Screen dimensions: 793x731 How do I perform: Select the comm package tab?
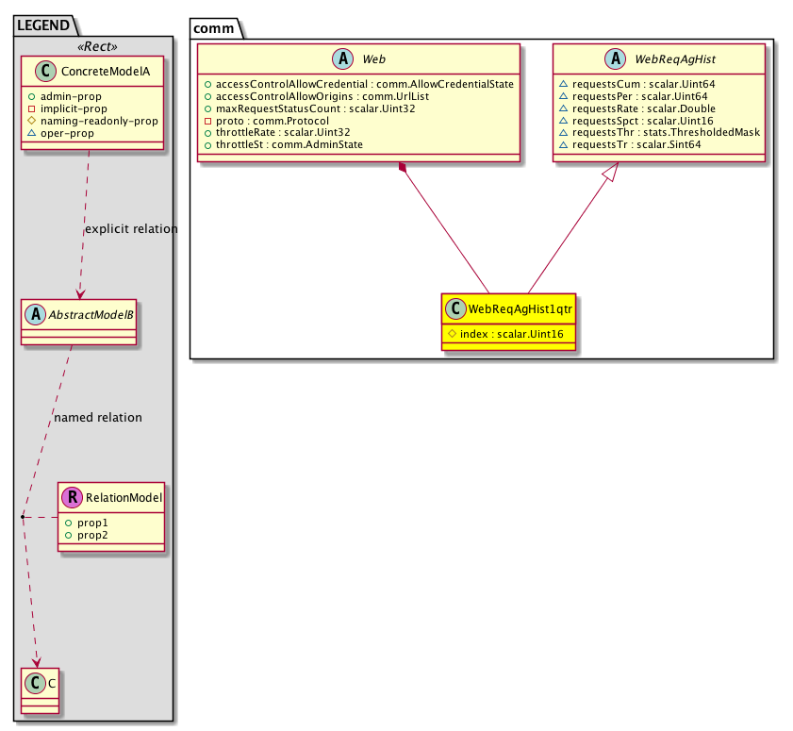click(x=216, y=27)
